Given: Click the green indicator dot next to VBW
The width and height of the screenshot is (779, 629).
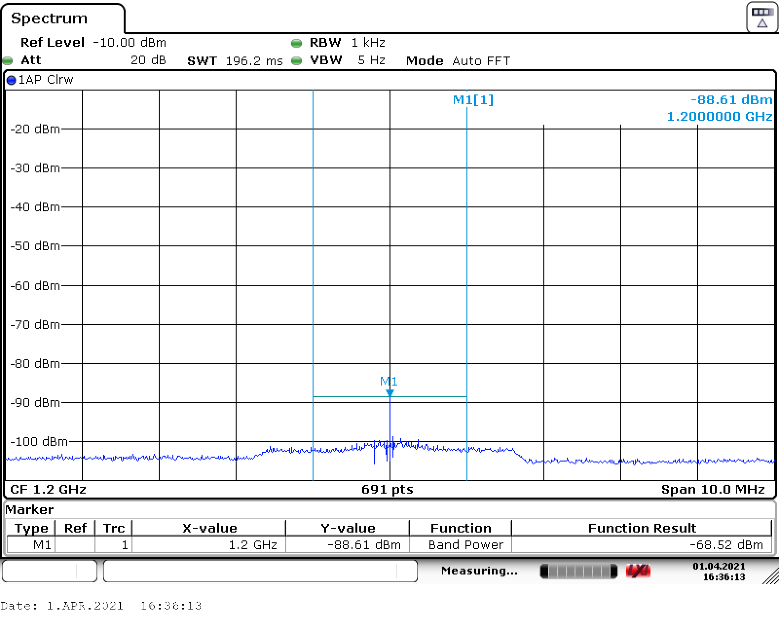Looking at the screenshot, I should click(x=296, y=61).
